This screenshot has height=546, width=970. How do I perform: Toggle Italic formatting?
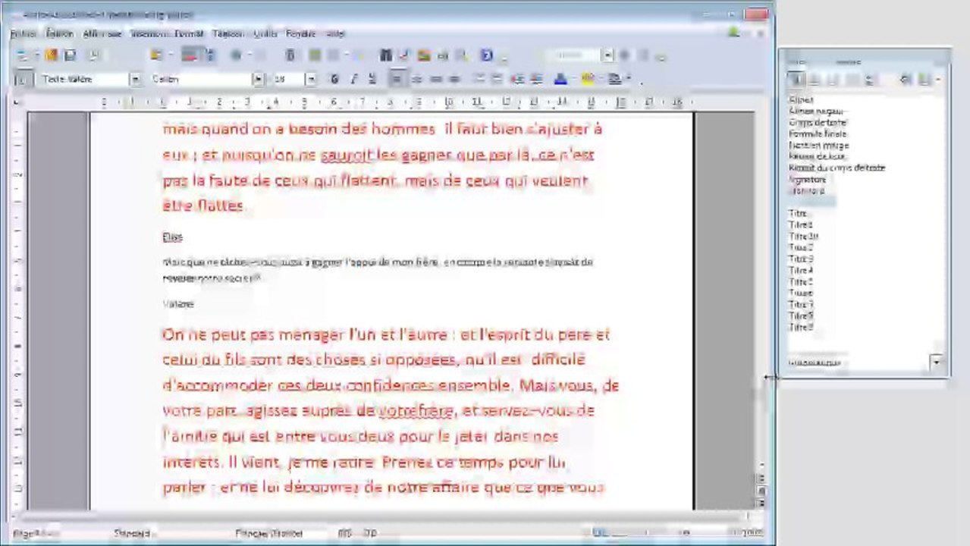click(353, 79)
